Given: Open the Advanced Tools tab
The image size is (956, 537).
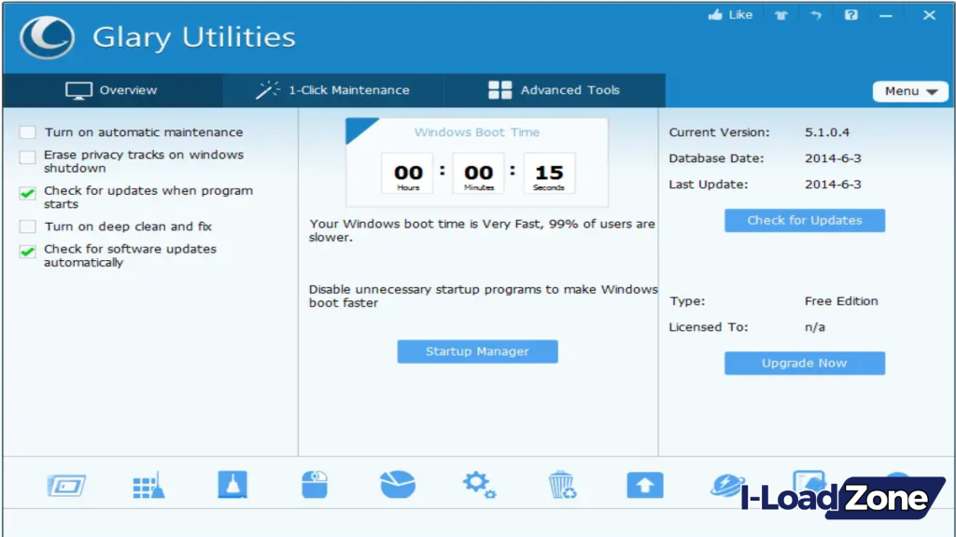Looking at the screenshot, I should [x=555, y=89].
